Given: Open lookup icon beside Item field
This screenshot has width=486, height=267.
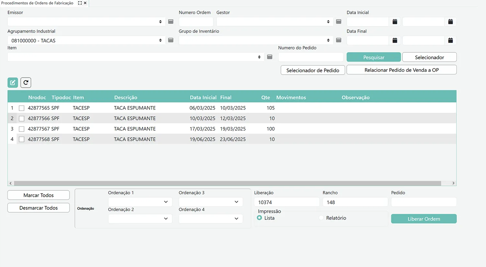Looking at the screenshot, I should [270, 57].
